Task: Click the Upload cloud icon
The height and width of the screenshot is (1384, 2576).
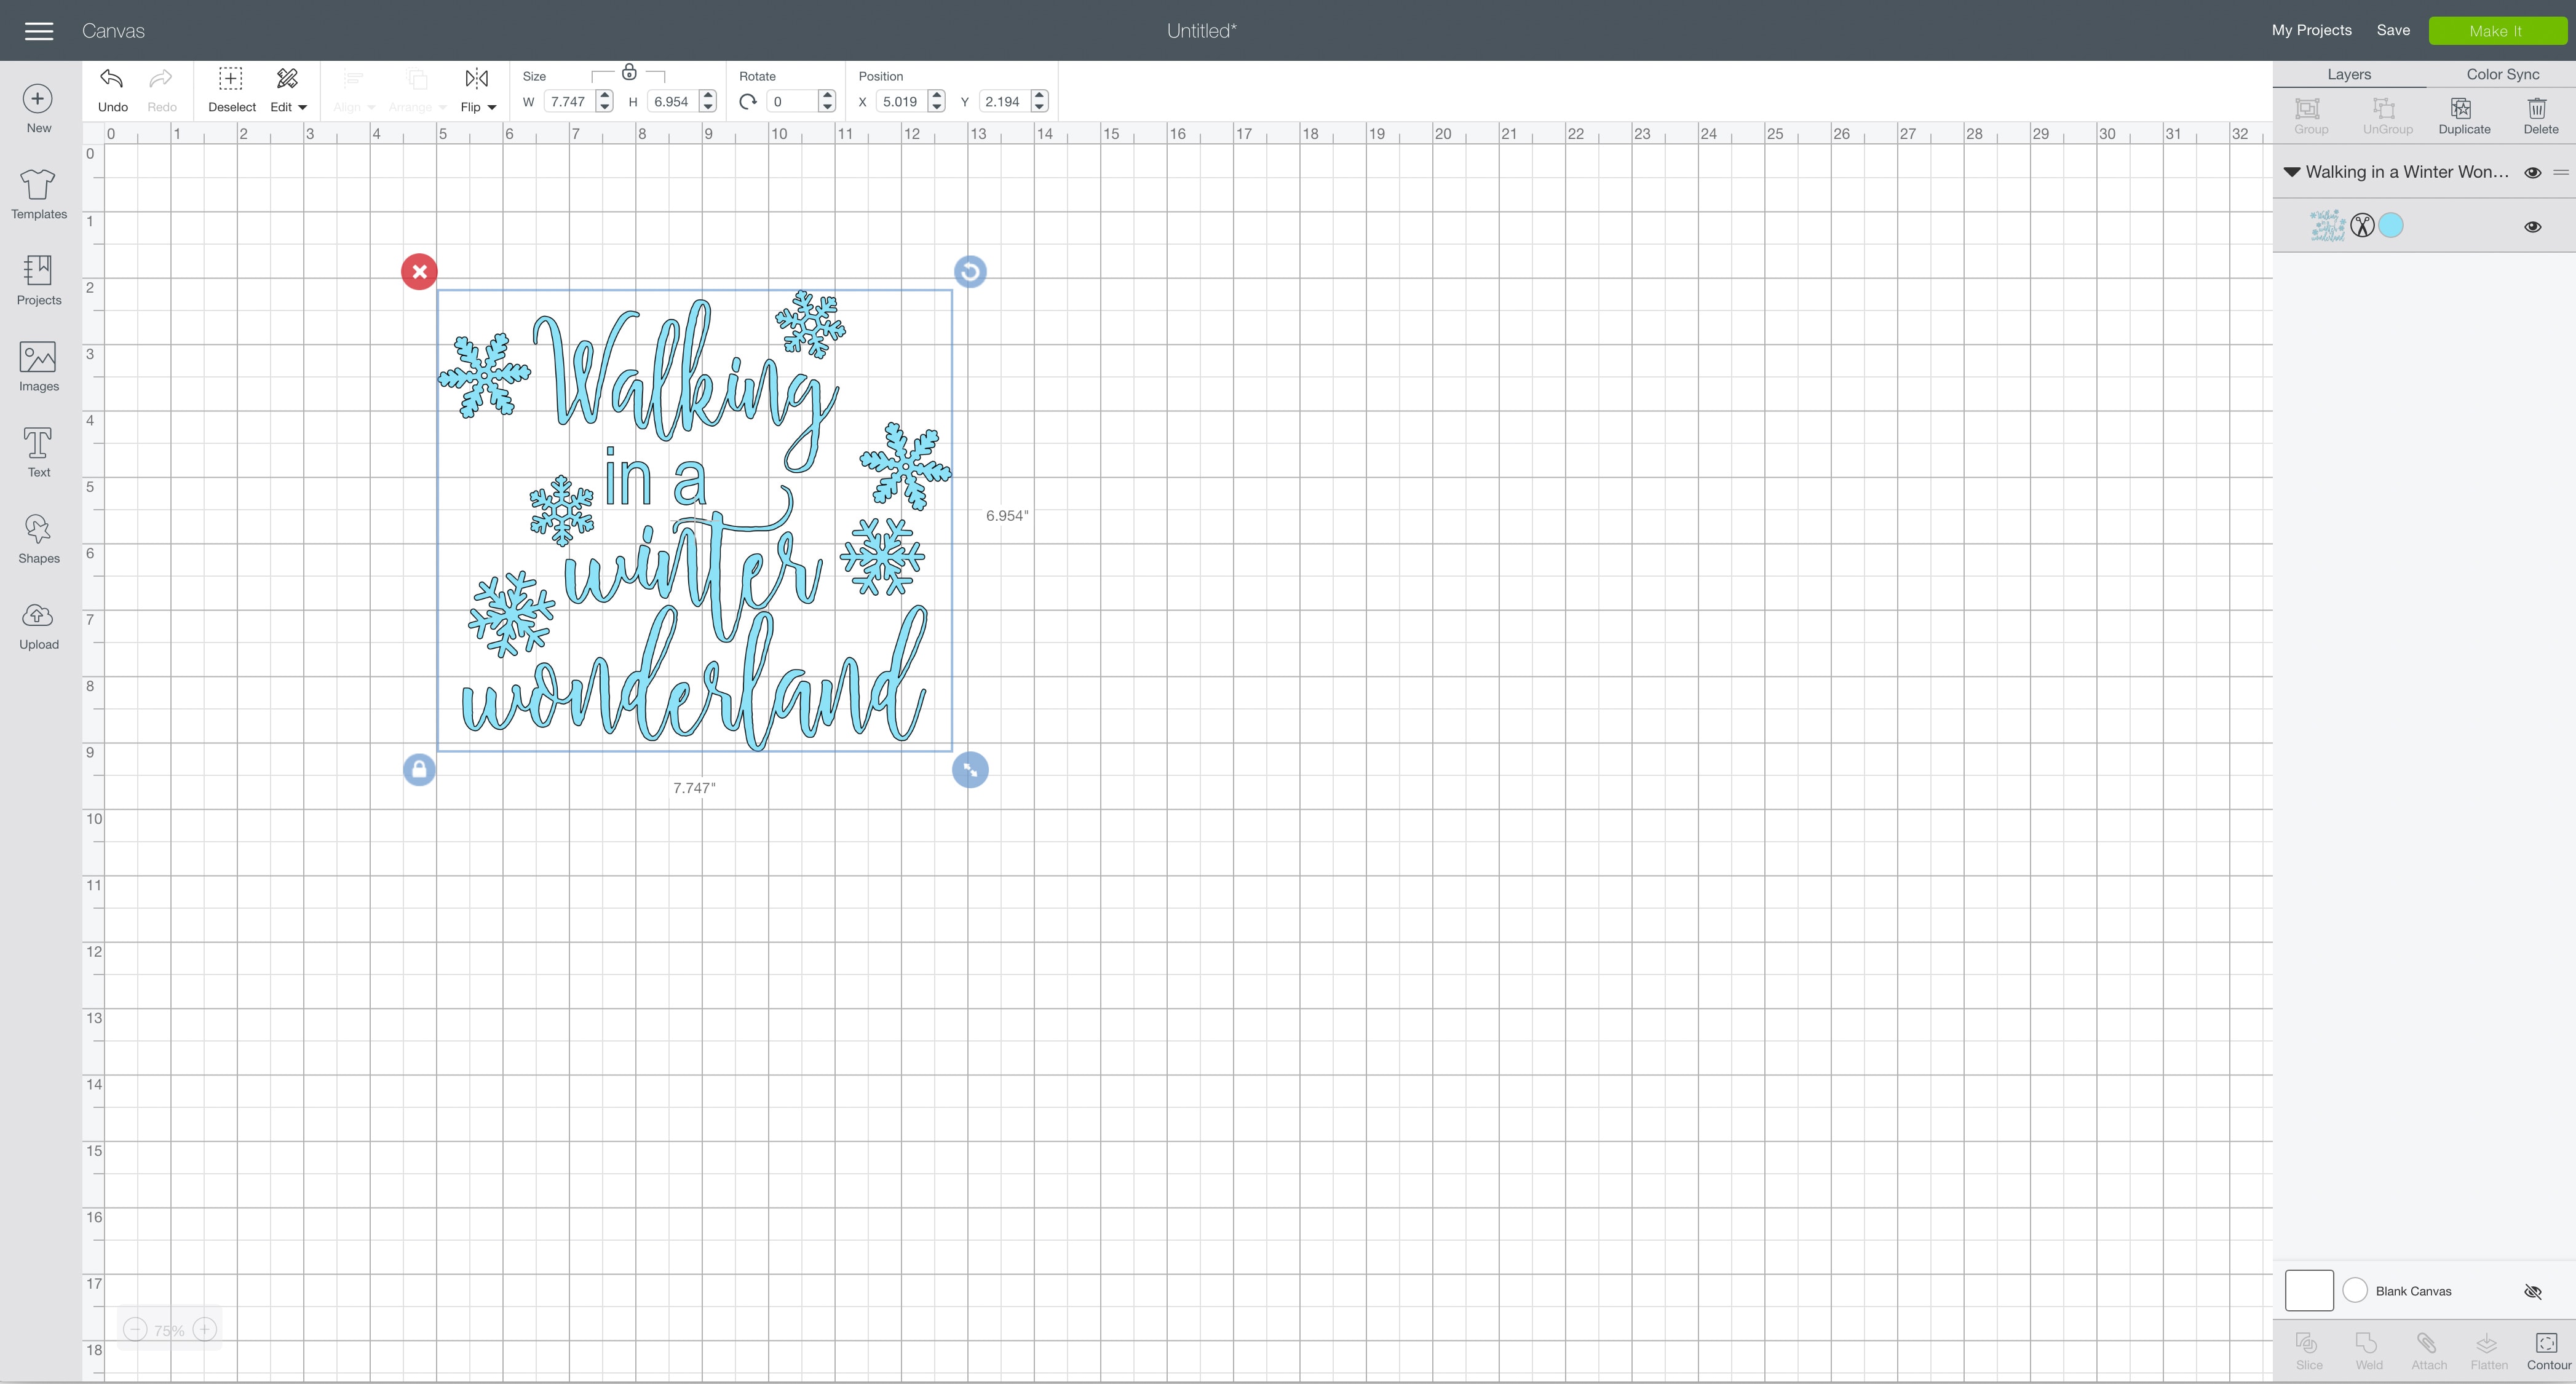Action: [38, 616]
